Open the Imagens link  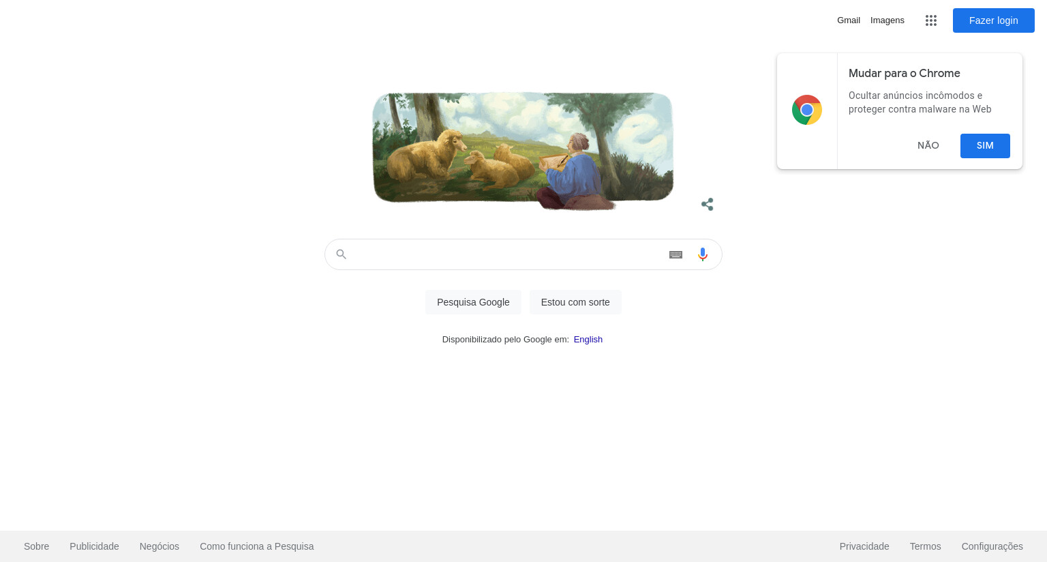pyautogui.click(x=887, y=20)
